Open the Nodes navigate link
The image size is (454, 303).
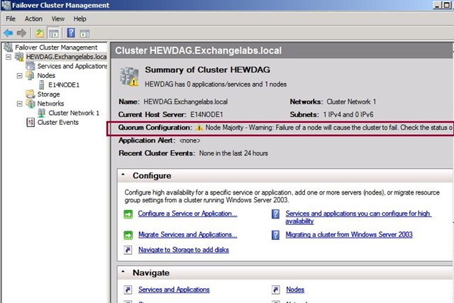295,290
